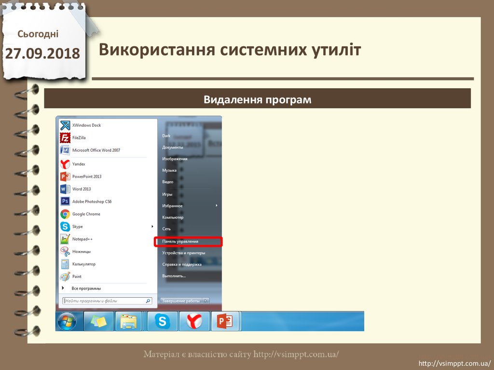Click the Windows Start orb
The height and width of the screenshot is (370, 494).
[x=67, y=321]
